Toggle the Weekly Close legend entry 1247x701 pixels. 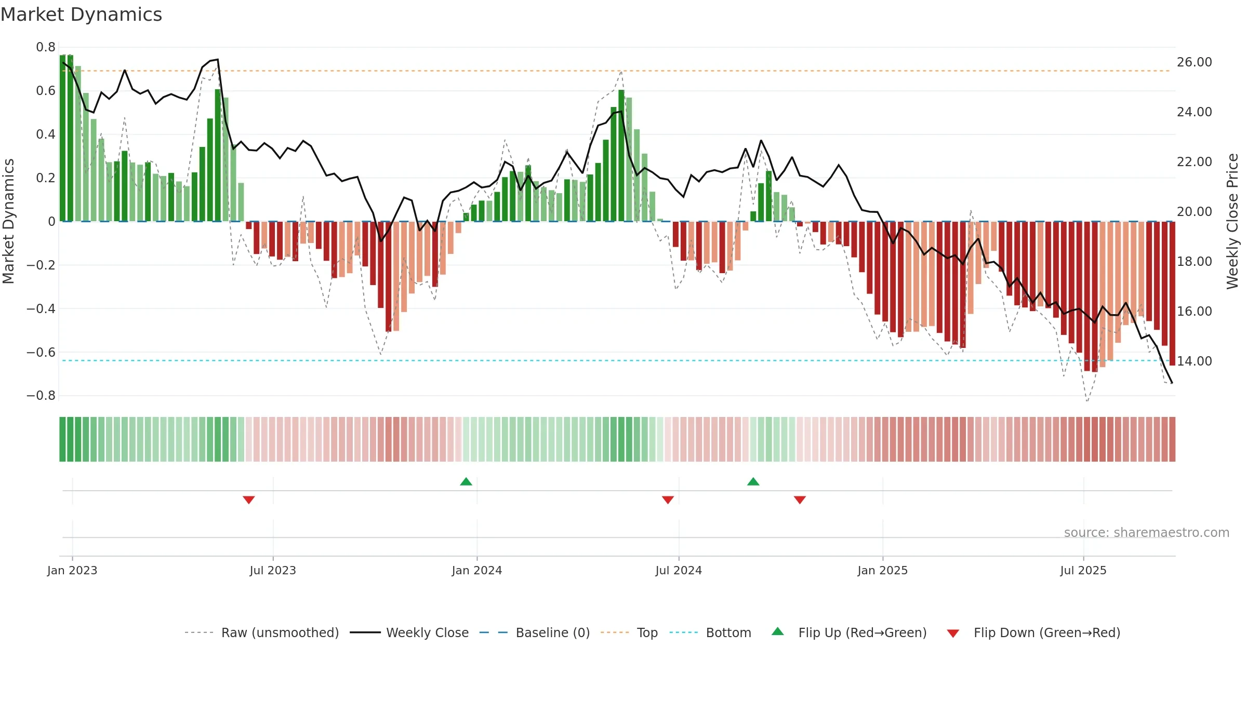(409, 632)
